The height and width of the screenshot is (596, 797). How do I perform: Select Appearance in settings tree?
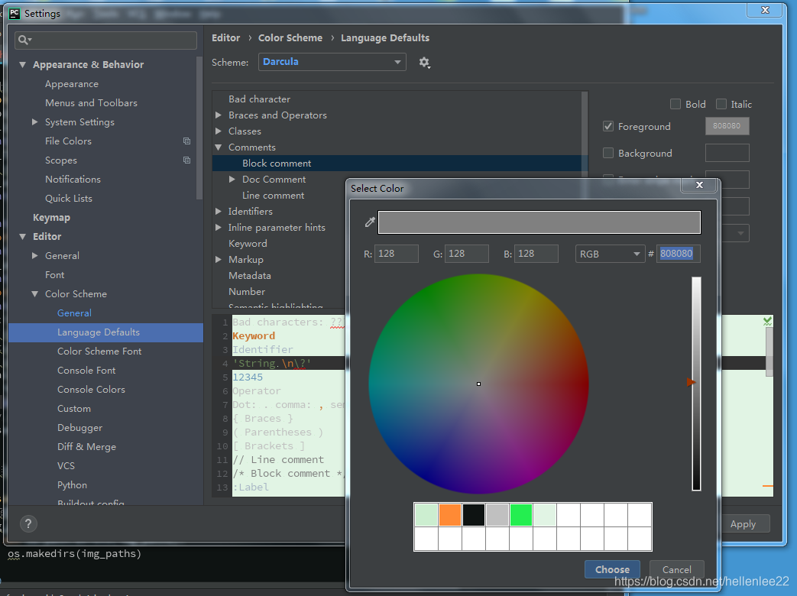[x=72, y=84]
